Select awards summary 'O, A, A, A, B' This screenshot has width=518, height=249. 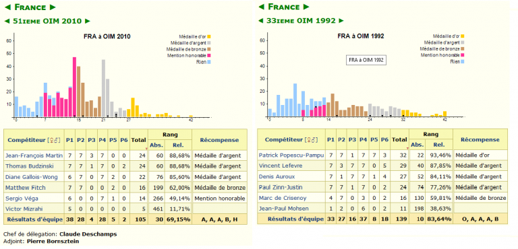point(480,219)
